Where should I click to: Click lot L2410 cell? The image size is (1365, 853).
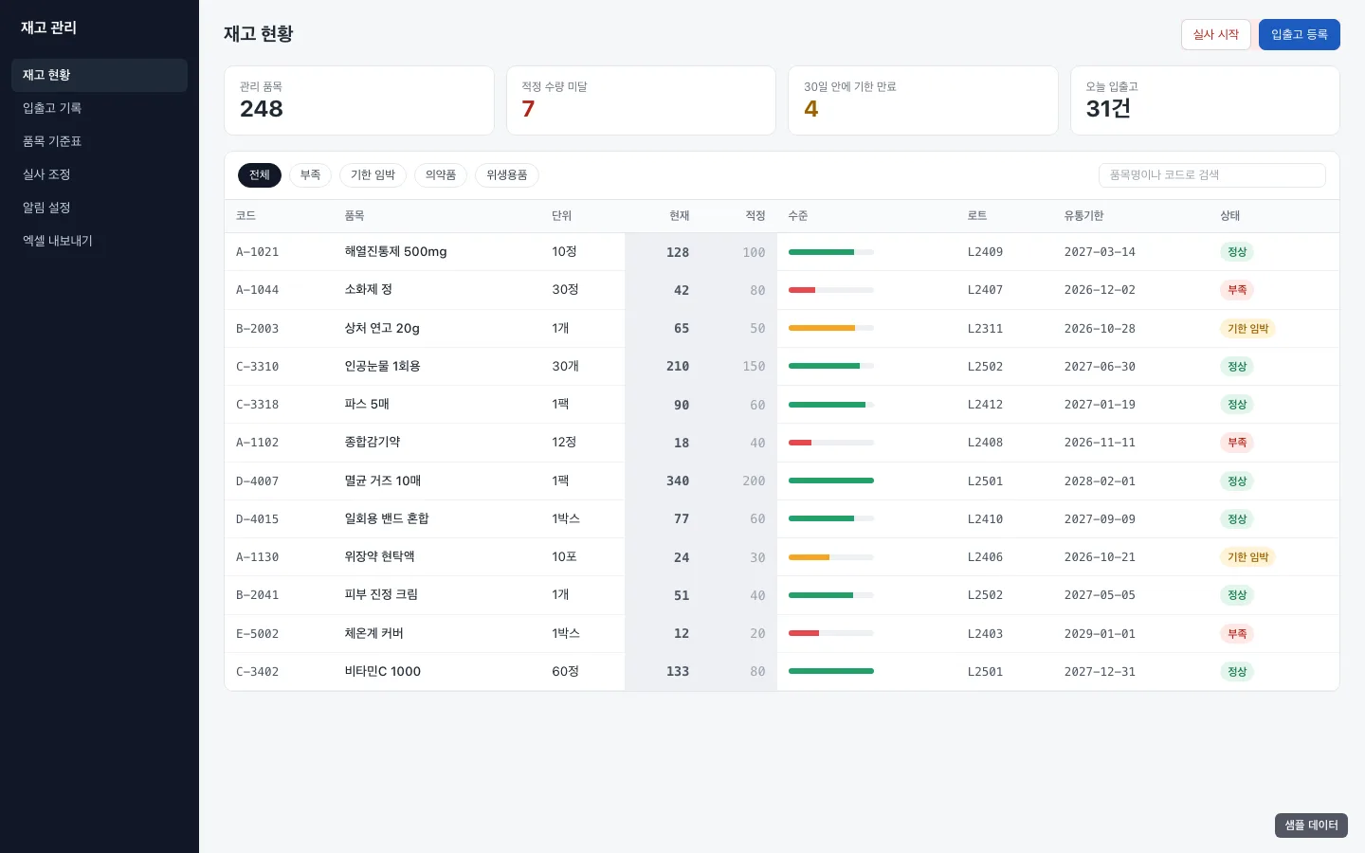click(985, 519)
